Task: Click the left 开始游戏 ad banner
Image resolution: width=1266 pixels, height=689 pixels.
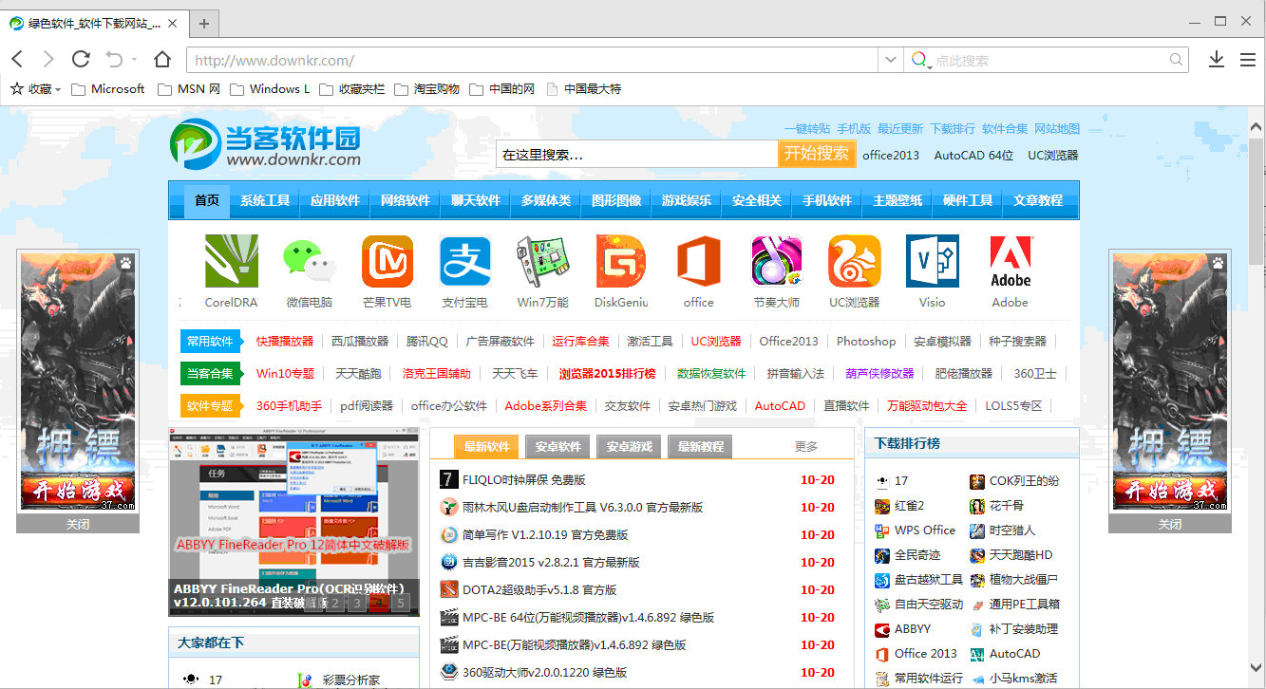Action: (78, 491)
